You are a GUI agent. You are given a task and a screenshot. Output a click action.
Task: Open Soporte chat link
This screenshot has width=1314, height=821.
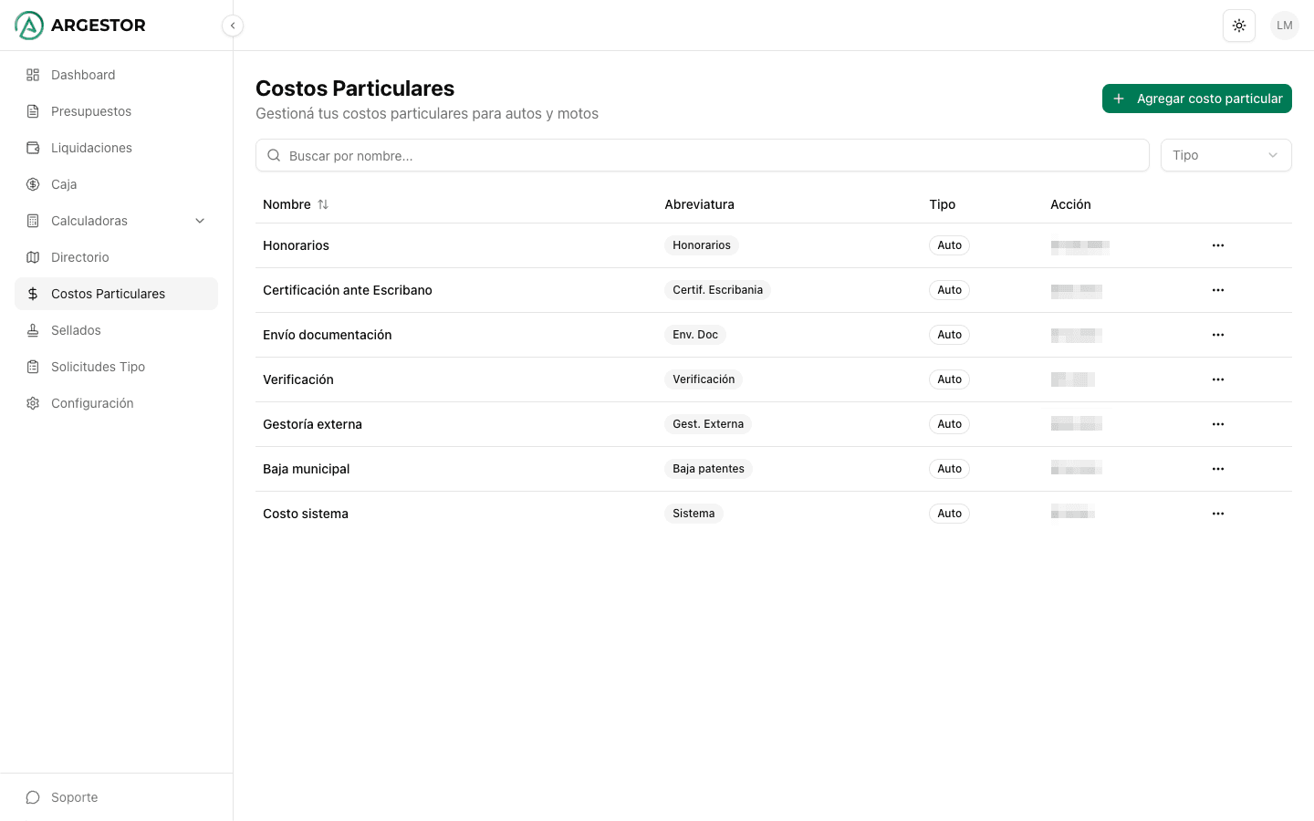[74, 797]
